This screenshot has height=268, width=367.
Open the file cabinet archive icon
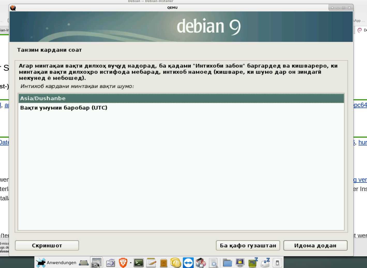[163, 263]
